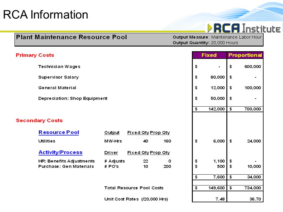
Task: Open the Resource Pool link
Action: [59, 132]
